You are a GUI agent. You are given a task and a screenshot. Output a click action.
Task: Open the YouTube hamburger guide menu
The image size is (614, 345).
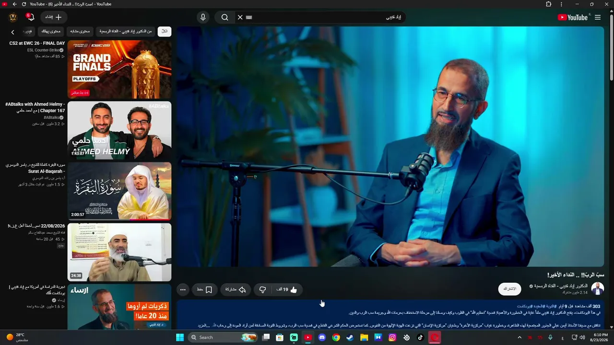click(598, 17)
